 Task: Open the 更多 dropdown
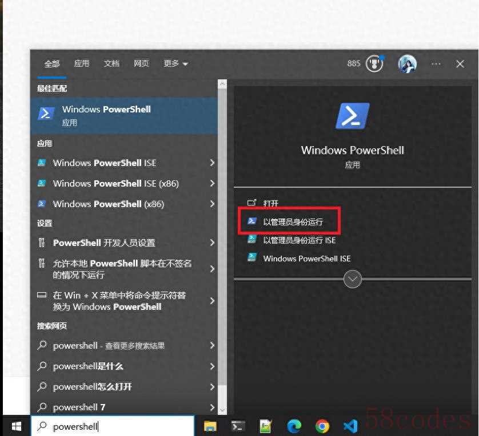pyautogui.click(x=175, y=63)
